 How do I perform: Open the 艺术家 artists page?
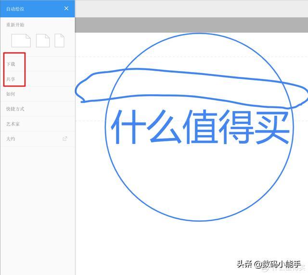coord(13,124)
